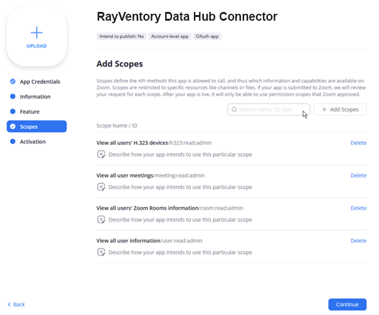Open the App Credentials step
The width and height of the screenshot is (379, 315).
click(40, 82)
